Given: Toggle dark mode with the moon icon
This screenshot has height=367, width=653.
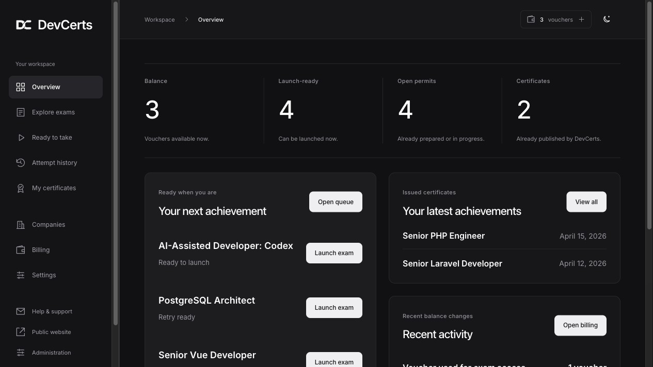Looking at the screenshot, I should pos(607,19).
